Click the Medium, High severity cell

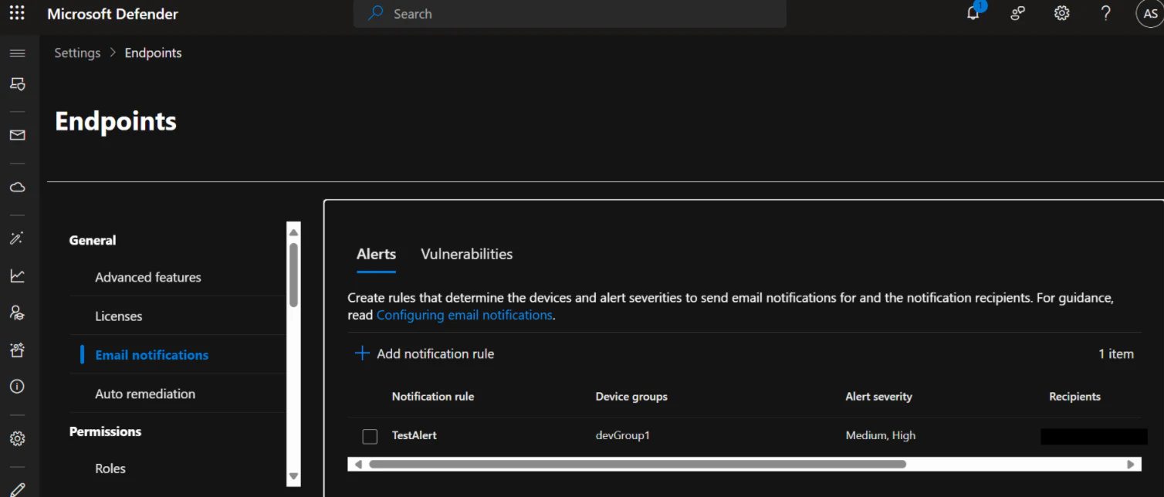pos(881,435)
